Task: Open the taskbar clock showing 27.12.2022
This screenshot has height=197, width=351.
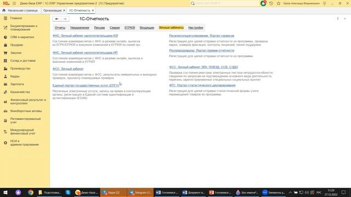Action: [331, 192]
